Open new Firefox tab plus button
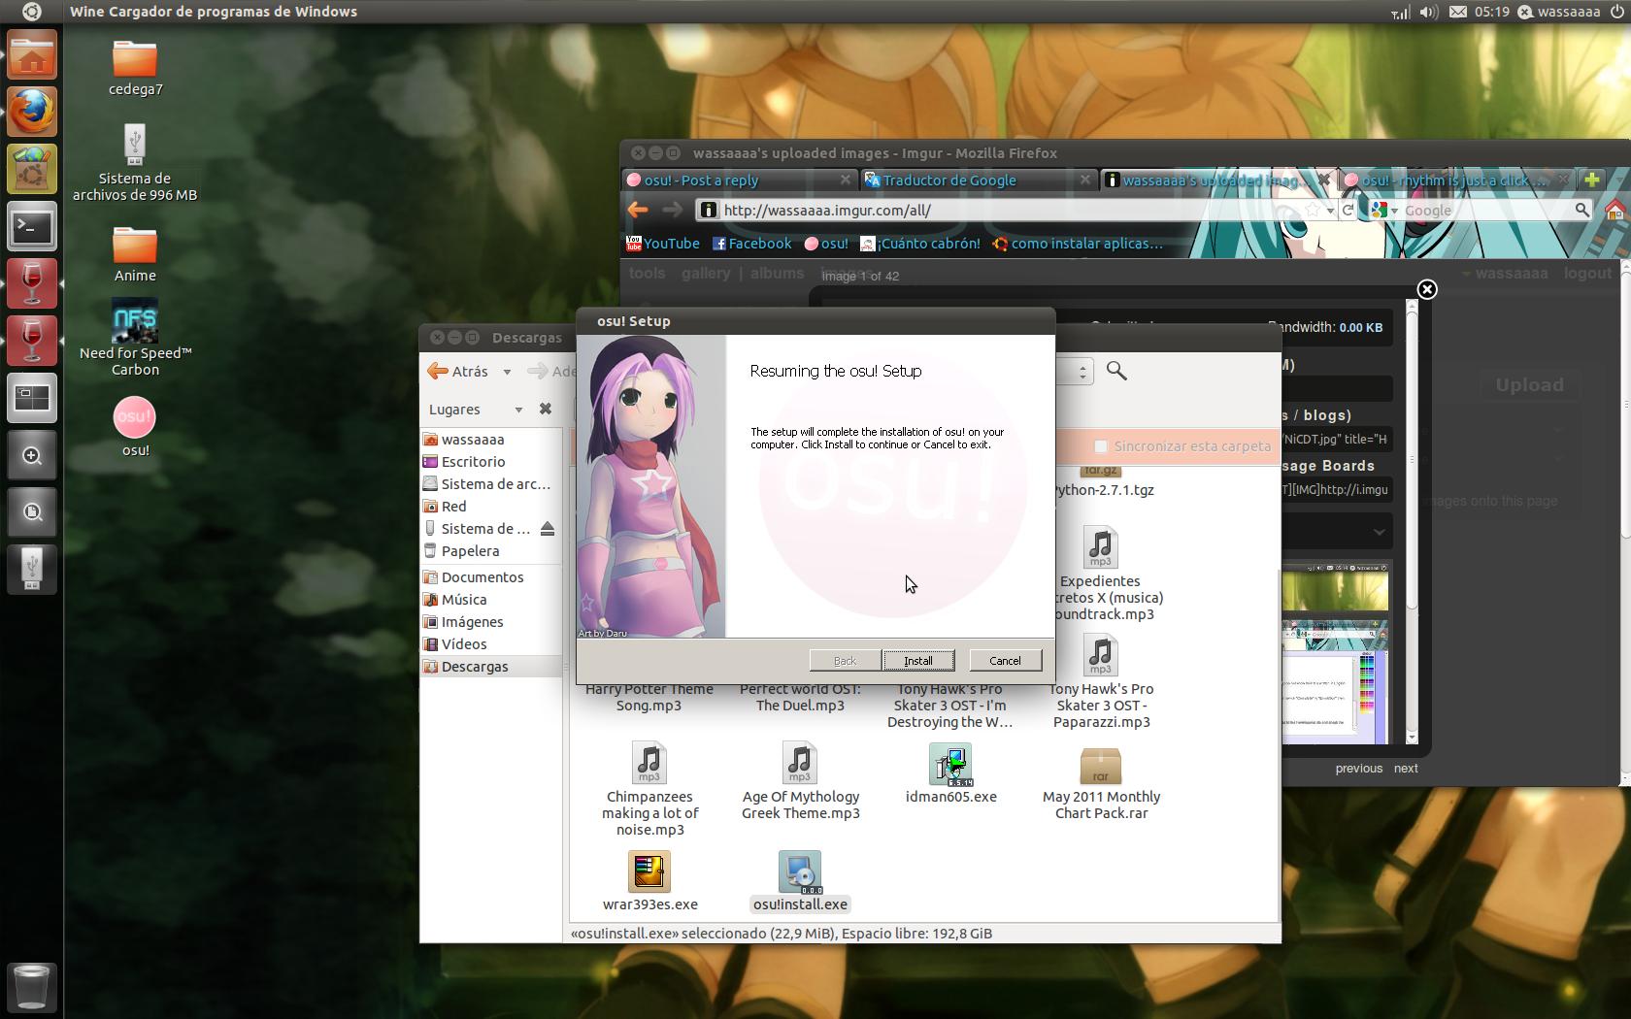 [x=1592, y=180]
